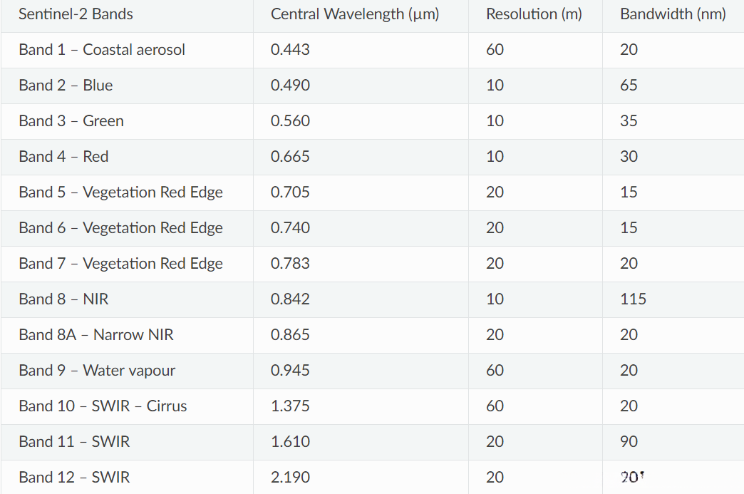Click the "Band 5 – Vegetation Red Edge" cell
Screen dimensions: 744x494
click(120, 192)
